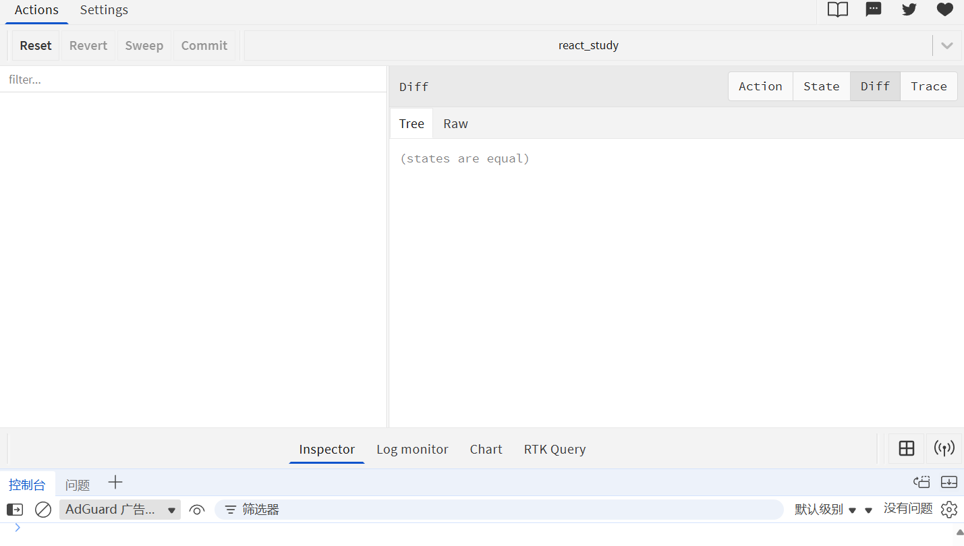Open the documentation book icon
The image size is (964, 546).
(x=837, y=10)
